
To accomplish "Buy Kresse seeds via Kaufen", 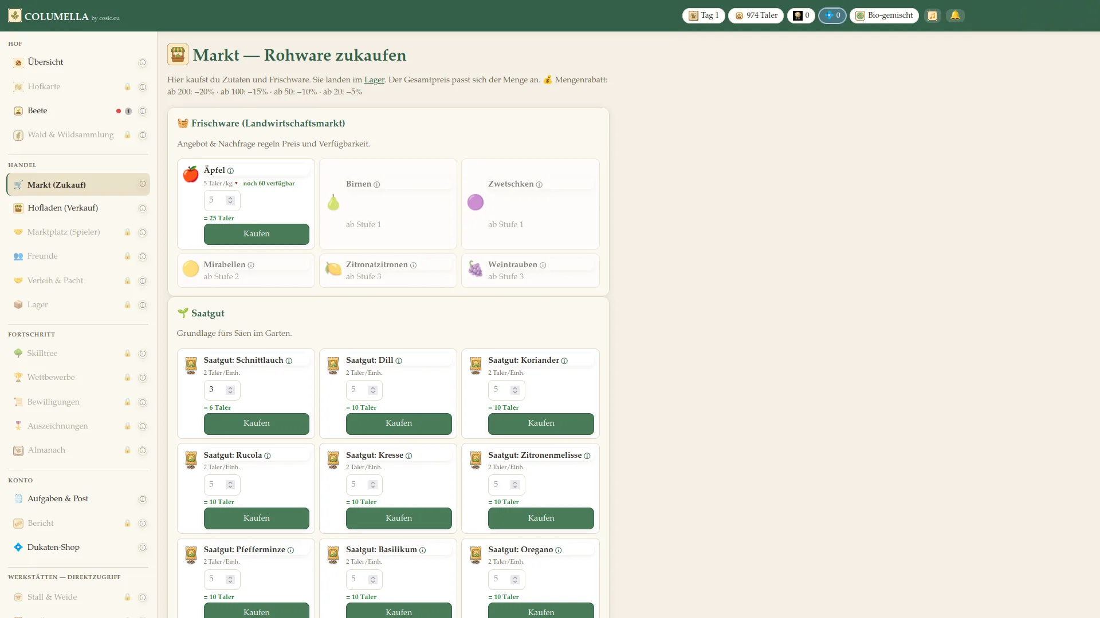I will tap(399, 518).
